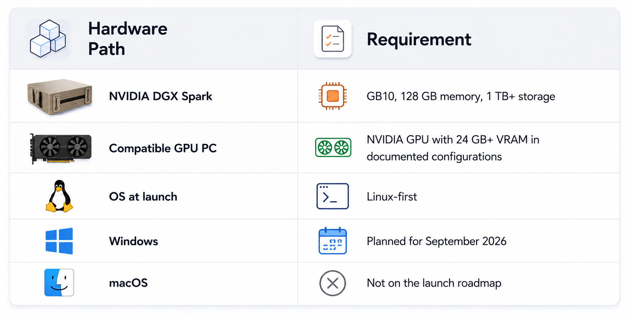Select the 'Windows' row label
Screen dimensions: 629x314
pyautogui.click(x=134, y=241)
